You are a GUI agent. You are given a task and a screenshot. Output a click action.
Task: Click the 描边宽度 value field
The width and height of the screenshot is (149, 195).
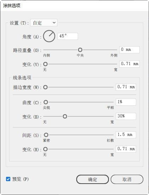tap(126, 87)
